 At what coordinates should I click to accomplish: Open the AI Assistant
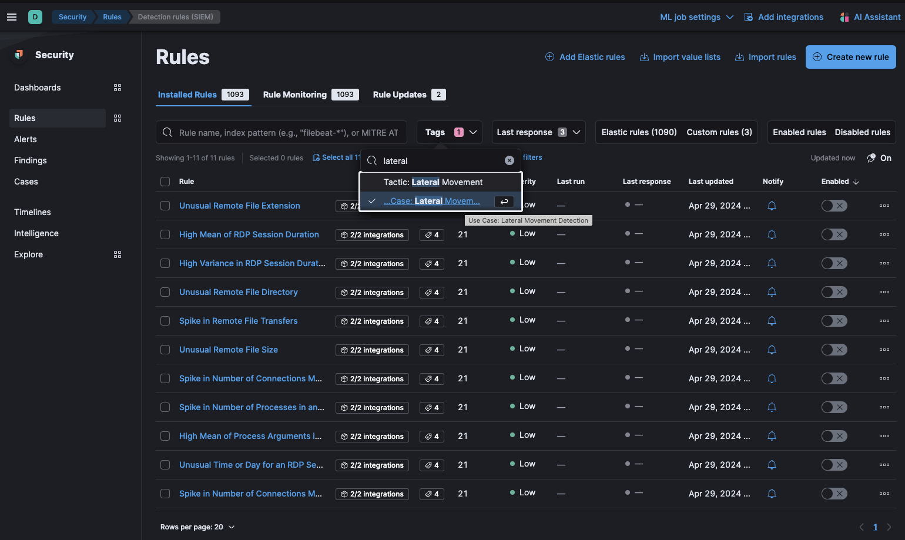(870, 16)
